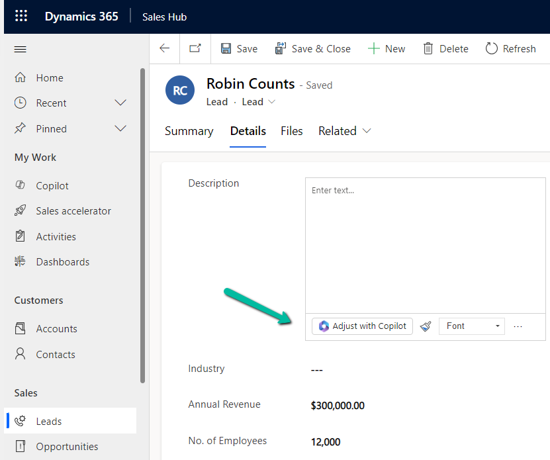Open the Dynamics 365 app launcher waffle
Viewport: 550px width, 460px height.
[21, 15]
